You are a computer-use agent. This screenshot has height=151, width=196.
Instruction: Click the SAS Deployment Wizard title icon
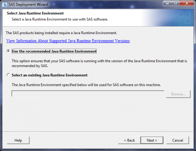[5, 5]
